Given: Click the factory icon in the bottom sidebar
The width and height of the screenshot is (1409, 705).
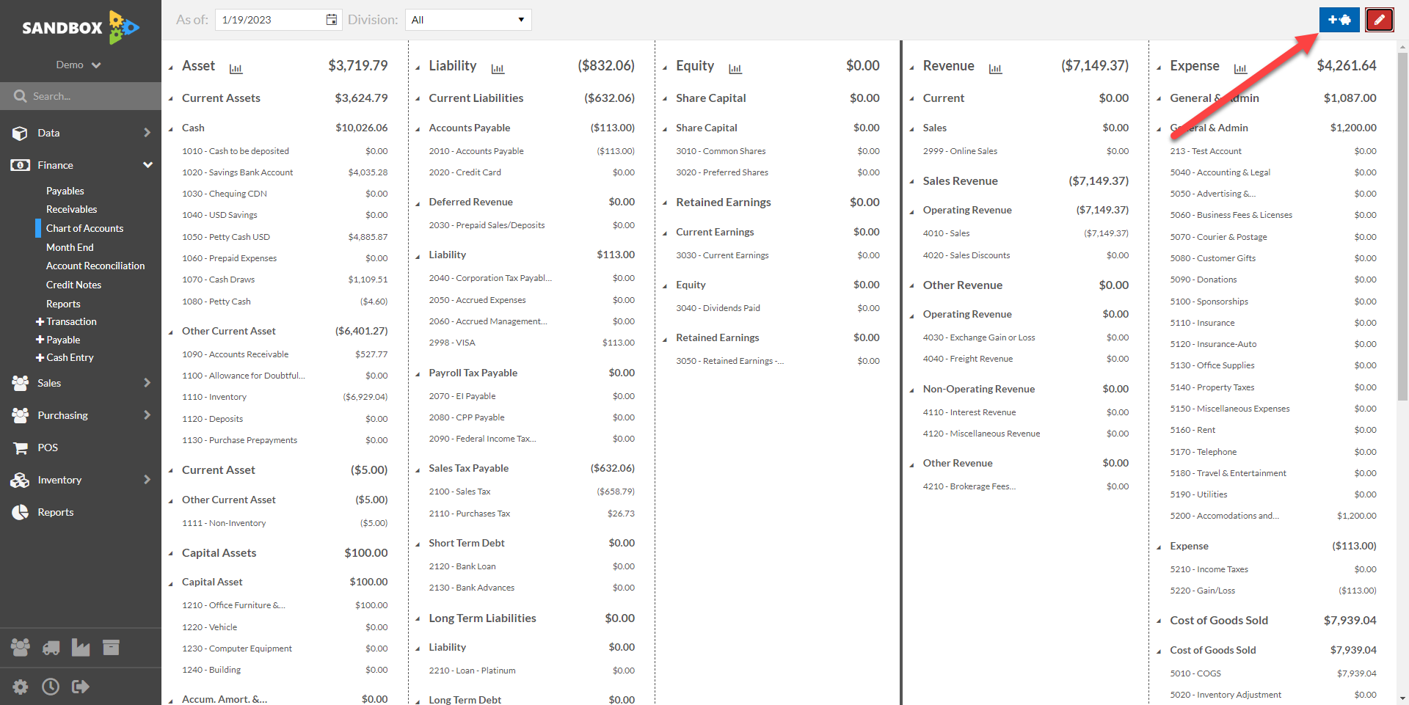Looking at the screenshot, I should coord(81,647).
